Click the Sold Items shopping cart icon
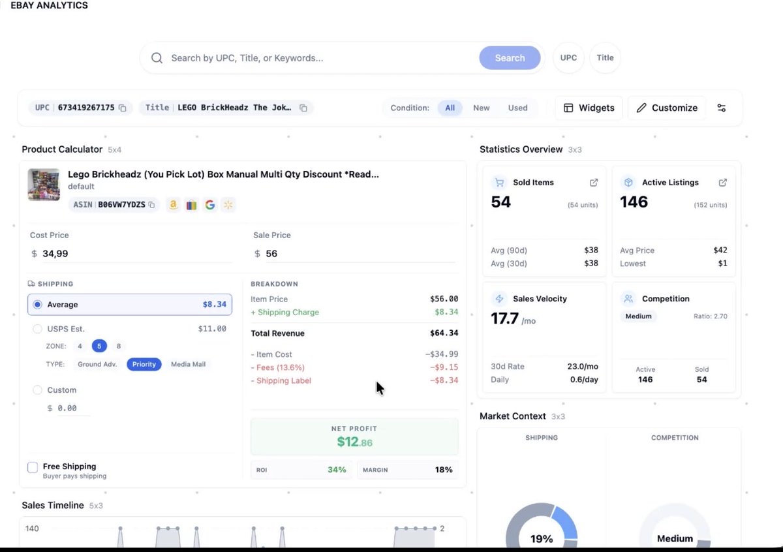 click(500, 183)
